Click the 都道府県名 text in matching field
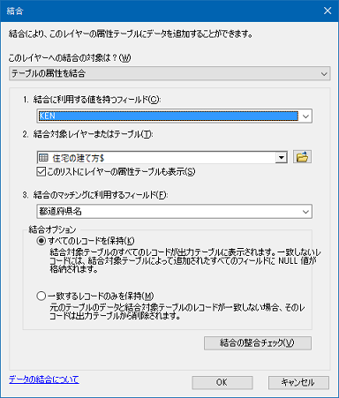Screen dimensions: 339x398 coord(60,211)
